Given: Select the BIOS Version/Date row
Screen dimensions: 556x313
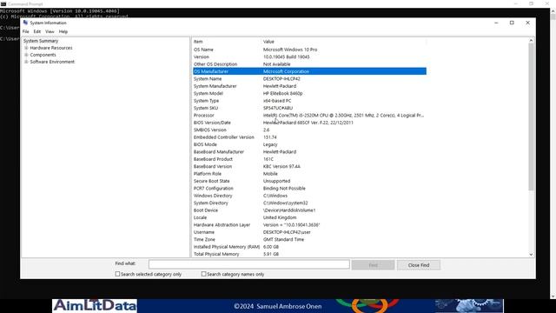Looking at the screenshot, I should (x=309, y=123).
